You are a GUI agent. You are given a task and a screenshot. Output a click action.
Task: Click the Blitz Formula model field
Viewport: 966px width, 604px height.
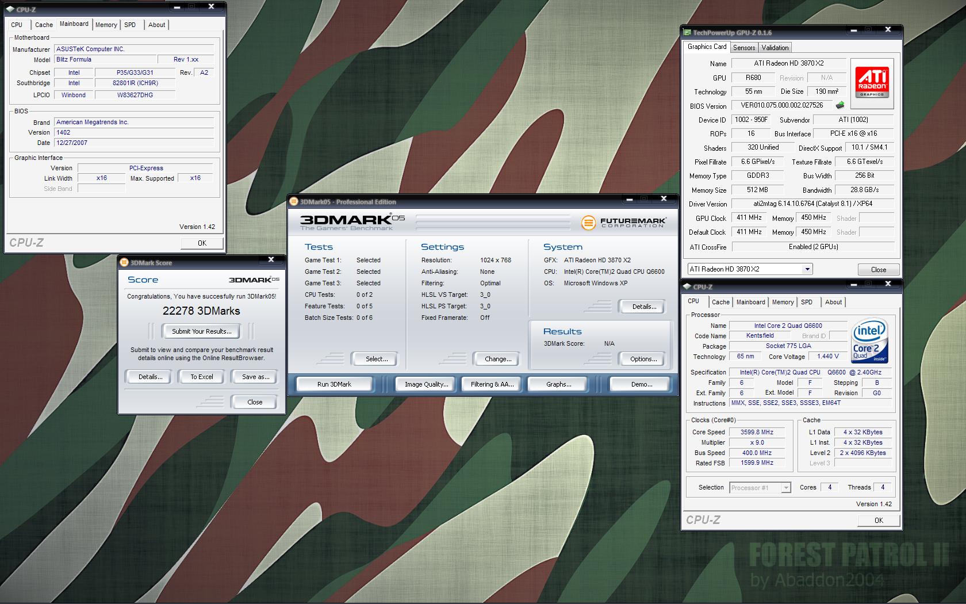pyautogui.click(x=105, y=60)
